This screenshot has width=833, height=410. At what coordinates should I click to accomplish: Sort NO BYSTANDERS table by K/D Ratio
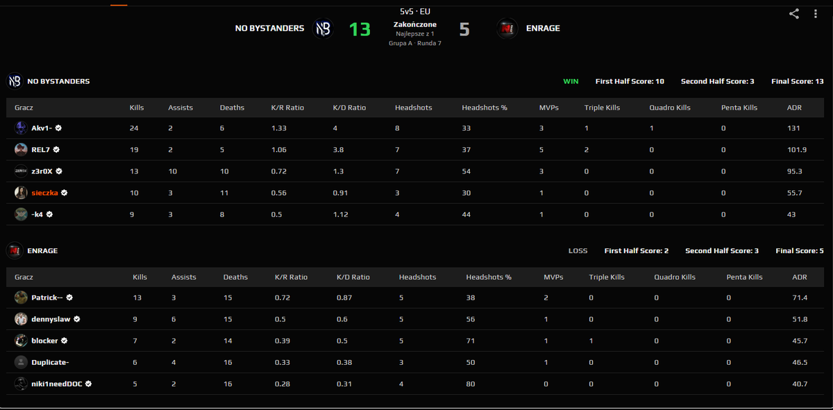tap(349, 108)
